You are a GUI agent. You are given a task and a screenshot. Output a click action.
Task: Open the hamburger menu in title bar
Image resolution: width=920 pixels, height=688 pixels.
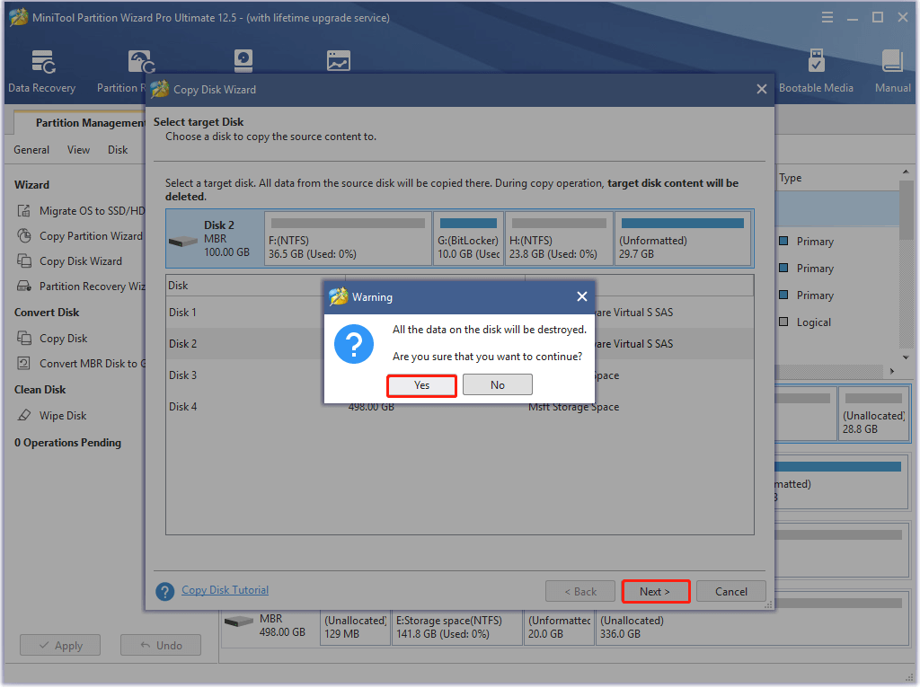point(827,18)
